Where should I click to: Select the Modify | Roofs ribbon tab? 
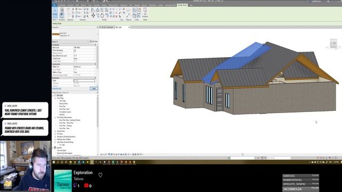click(x=182, y=5)
